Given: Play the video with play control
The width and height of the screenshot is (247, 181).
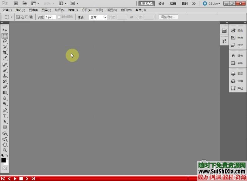Looking at the screenshot, I should [x=15, y=178].
